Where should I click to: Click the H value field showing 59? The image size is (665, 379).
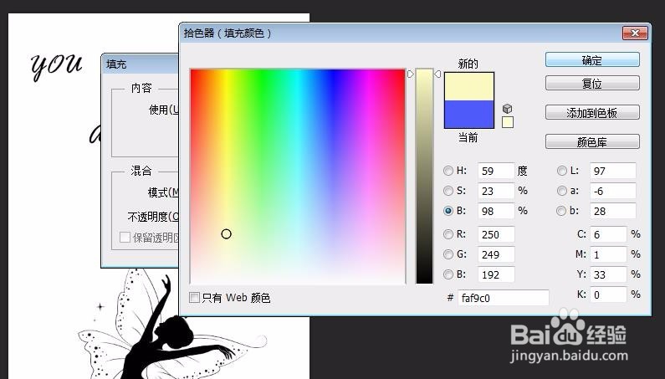(496, 171)
